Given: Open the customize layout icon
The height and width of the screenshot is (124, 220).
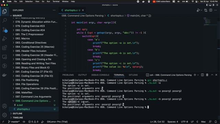Looking at the screenshot, I should point(217,5).
